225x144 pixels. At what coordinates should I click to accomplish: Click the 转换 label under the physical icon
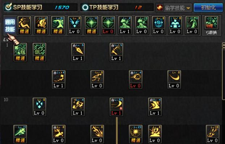(211, 33)
